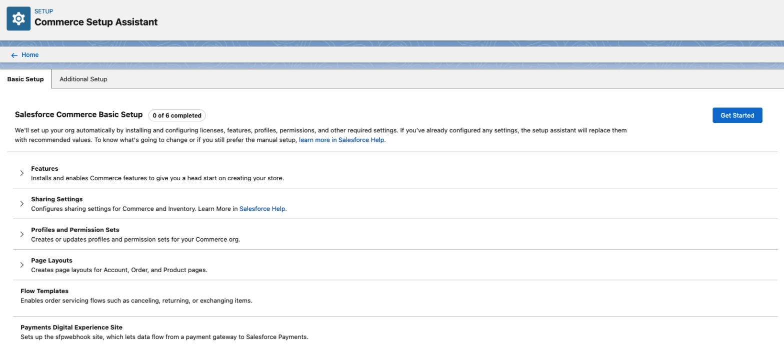
Task: Expand the Page Layouts chevron
Action: click(x=22, y=265)
